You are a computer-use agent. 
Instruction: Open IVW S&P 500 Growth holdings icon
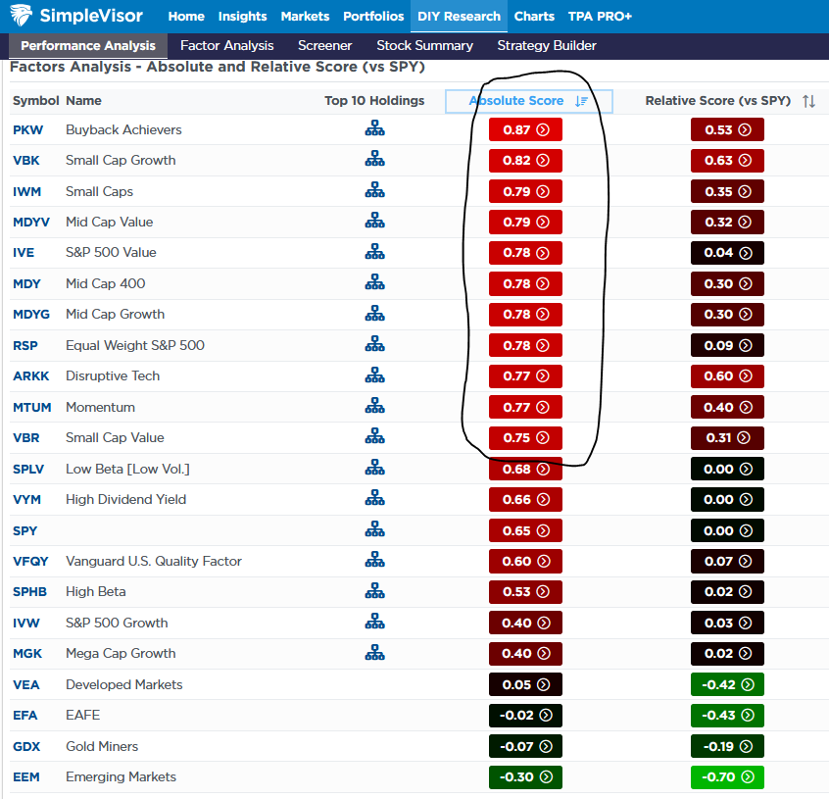(375, 622)
